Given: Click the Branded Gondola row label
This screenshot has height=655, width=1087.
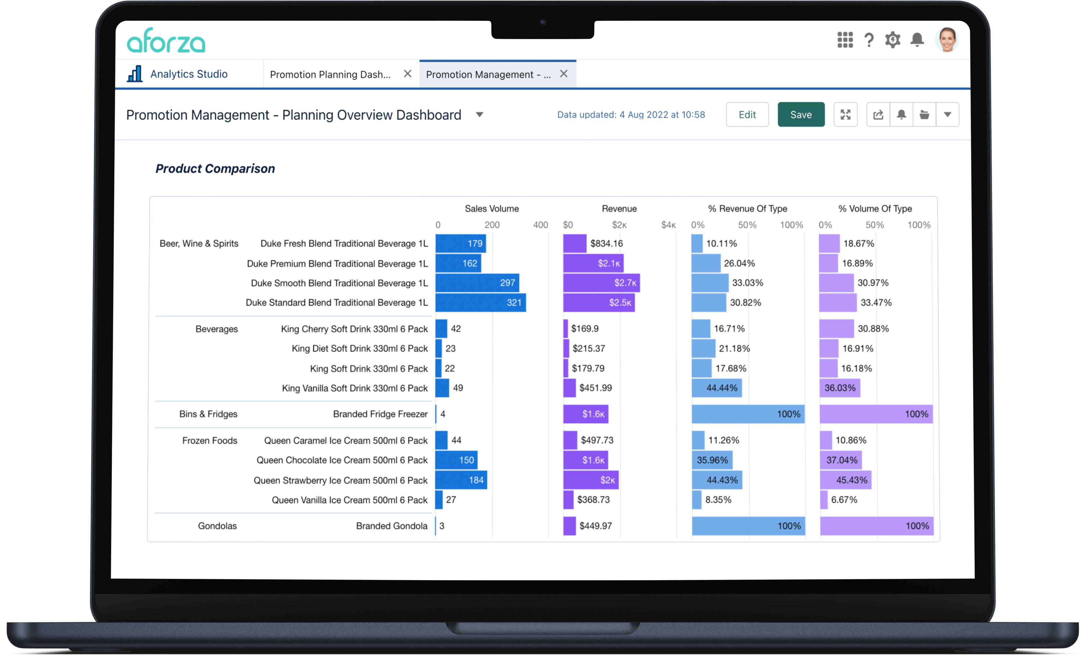Looking at the screenshot, I should (x=392, y=526).
